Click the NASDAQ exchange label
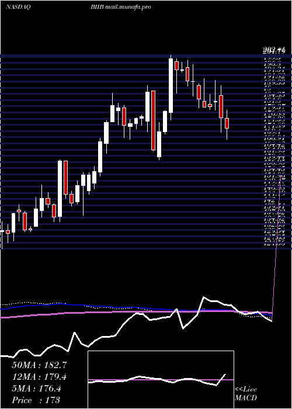 coord(18,7)
